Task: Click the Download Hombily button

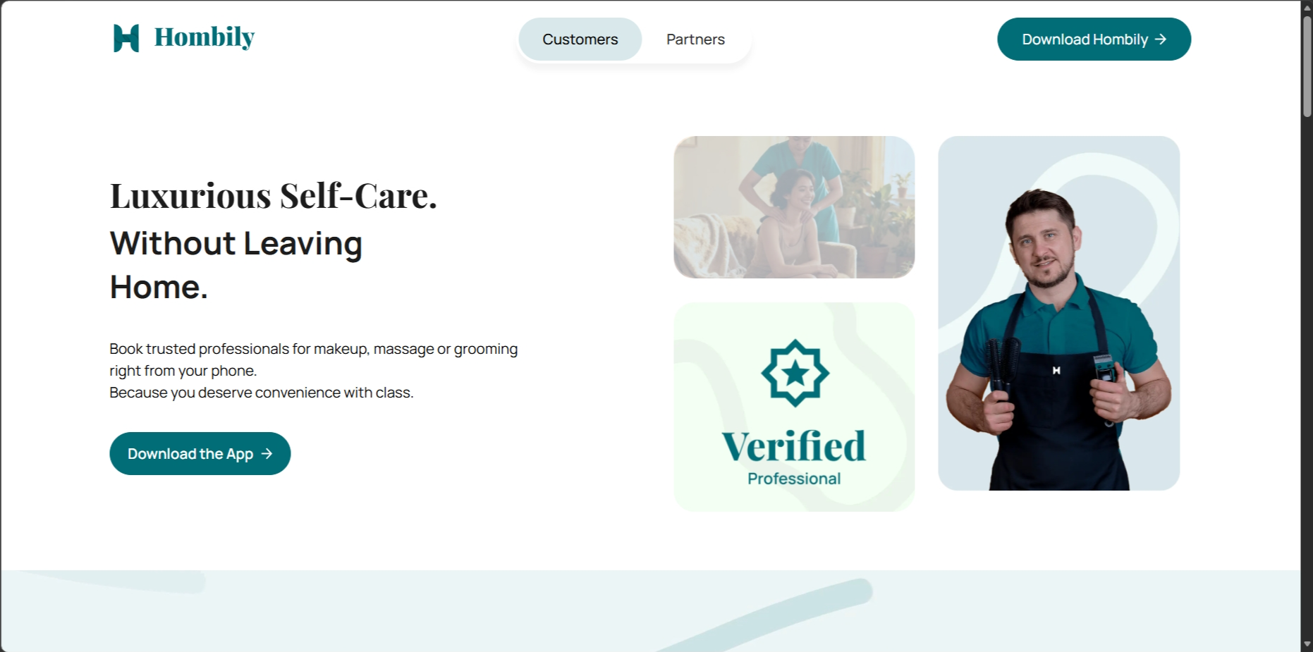Action: click(x=1094, y=39)
